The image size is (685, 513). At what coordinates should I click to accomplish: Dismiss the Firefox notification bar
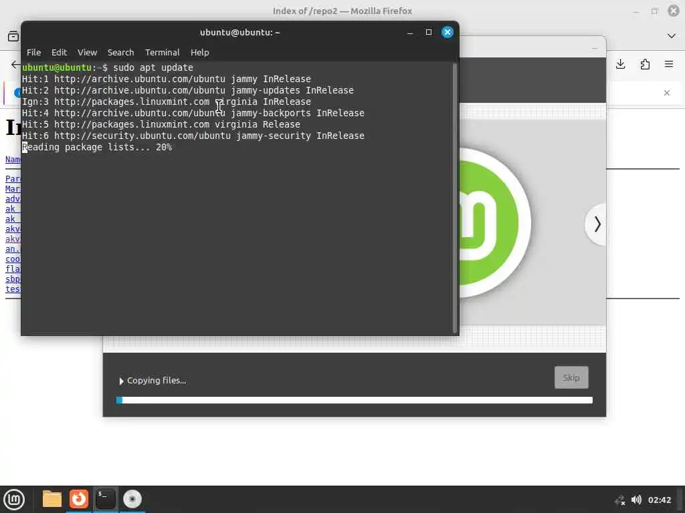click(667, 93)
